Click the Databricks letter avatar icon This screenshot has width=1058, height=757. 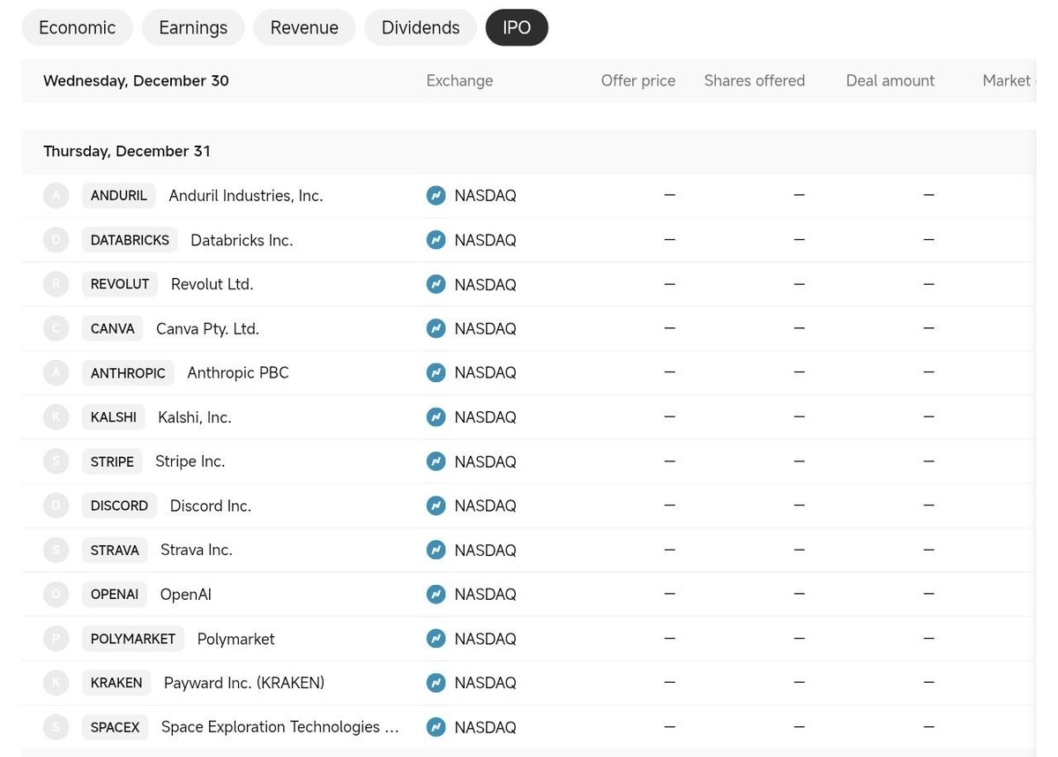(56, 240)
